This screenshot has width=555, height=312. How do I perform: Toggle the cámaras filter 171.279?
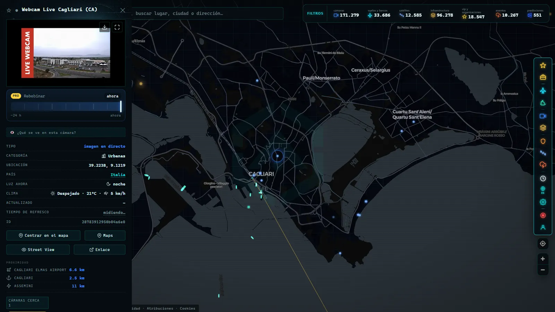click(x=346, y=14)
